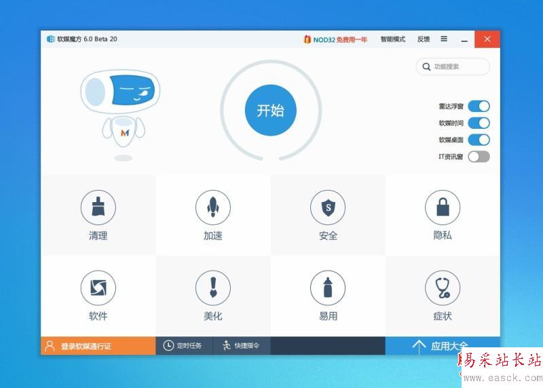The image size is (543, 388).
Task: Minimize the 软媒魔方 window
Action: pos(464,39)
